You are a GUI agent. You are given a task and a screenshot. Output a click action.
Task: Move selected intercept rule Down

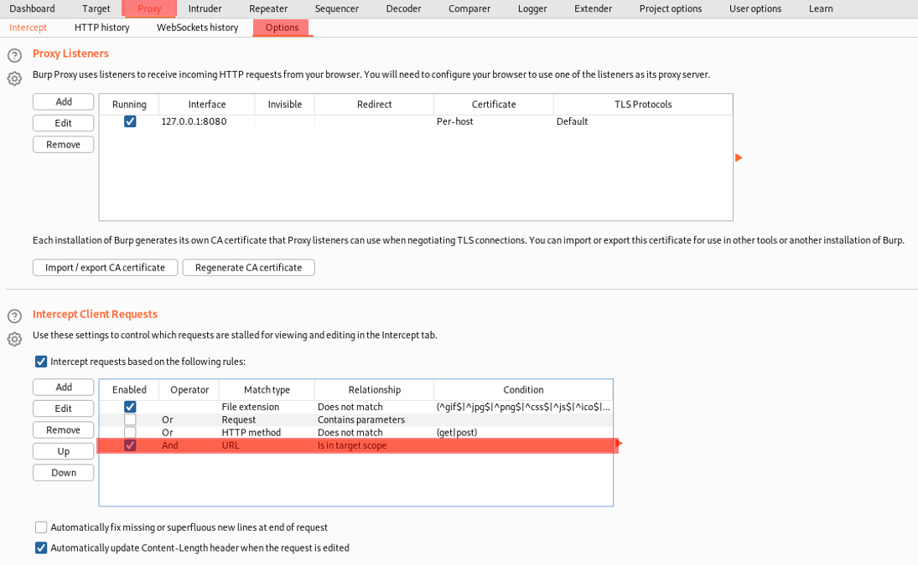(x=63, y=473)
